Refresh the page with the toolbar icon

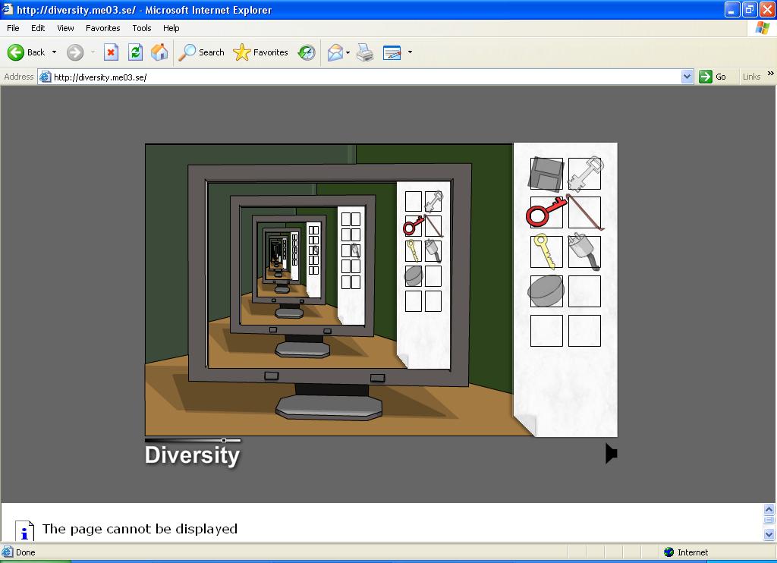(x=135, y=52)
